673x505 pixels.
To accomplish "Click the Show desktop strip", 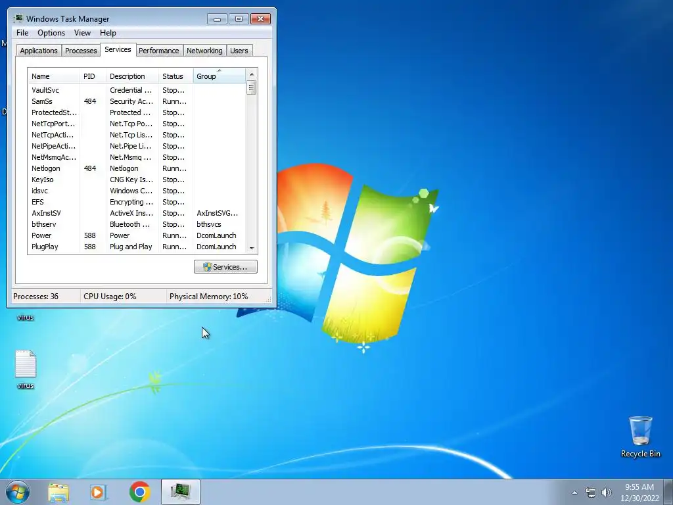I will 668,492.
